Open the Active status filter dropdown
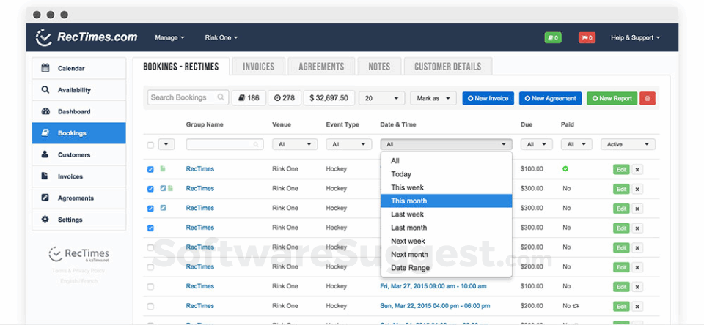The image size is (704, 325). (628, 144)
